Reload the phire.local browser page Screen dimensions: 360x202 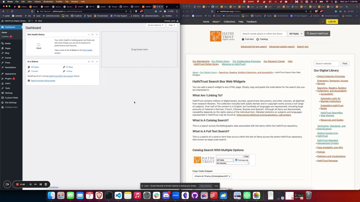tap(12, 11)
